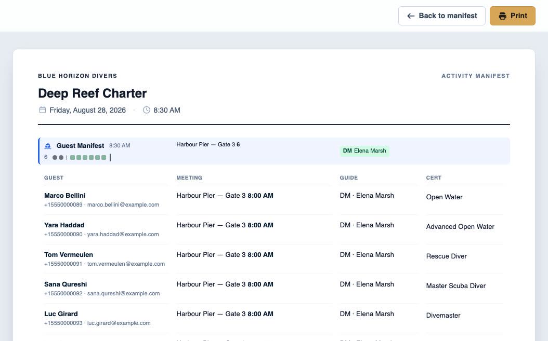Click Open Water certification cell
548x341 pixels.
point(444,197)
